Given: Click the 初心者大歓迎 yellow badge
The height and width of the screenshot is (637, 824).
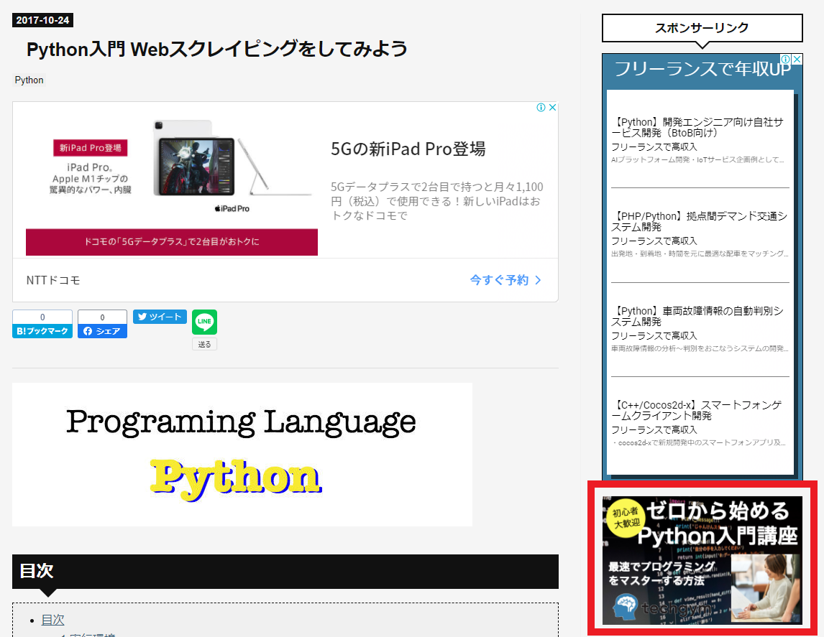Looking at the screenshot, I should 626,517.
